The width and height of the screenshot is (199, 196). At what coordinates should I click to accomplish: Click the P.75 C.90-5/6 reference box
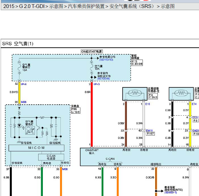coord(137,63)
